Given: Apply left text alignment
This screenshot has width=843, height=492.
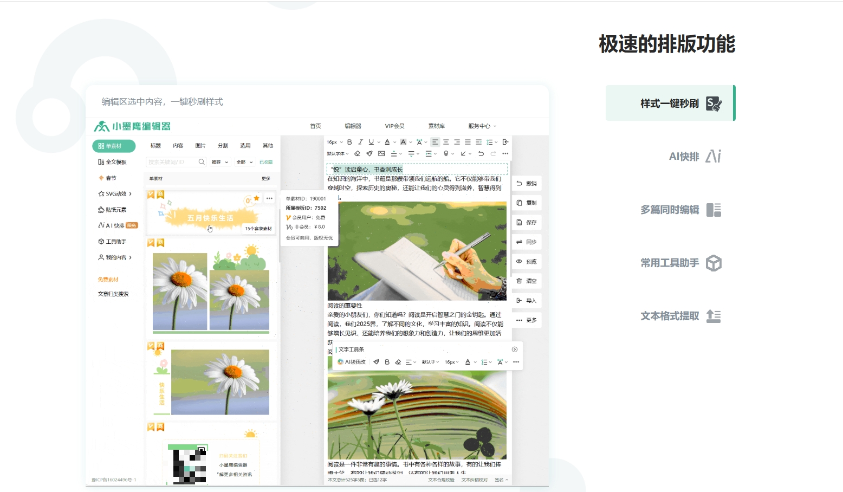Looking at the screenshot, I should point(435,142).
